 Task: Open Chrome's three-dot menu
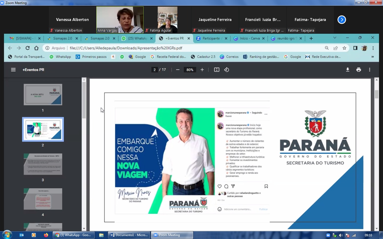coord(373,48)
